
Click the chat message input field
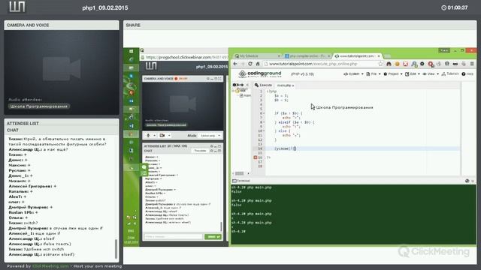[174, 237]
